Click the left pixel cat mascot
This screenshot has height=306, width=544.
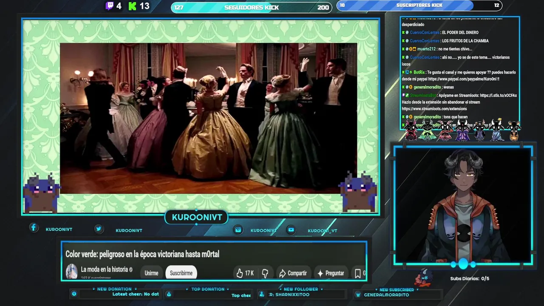click(41, 193)
